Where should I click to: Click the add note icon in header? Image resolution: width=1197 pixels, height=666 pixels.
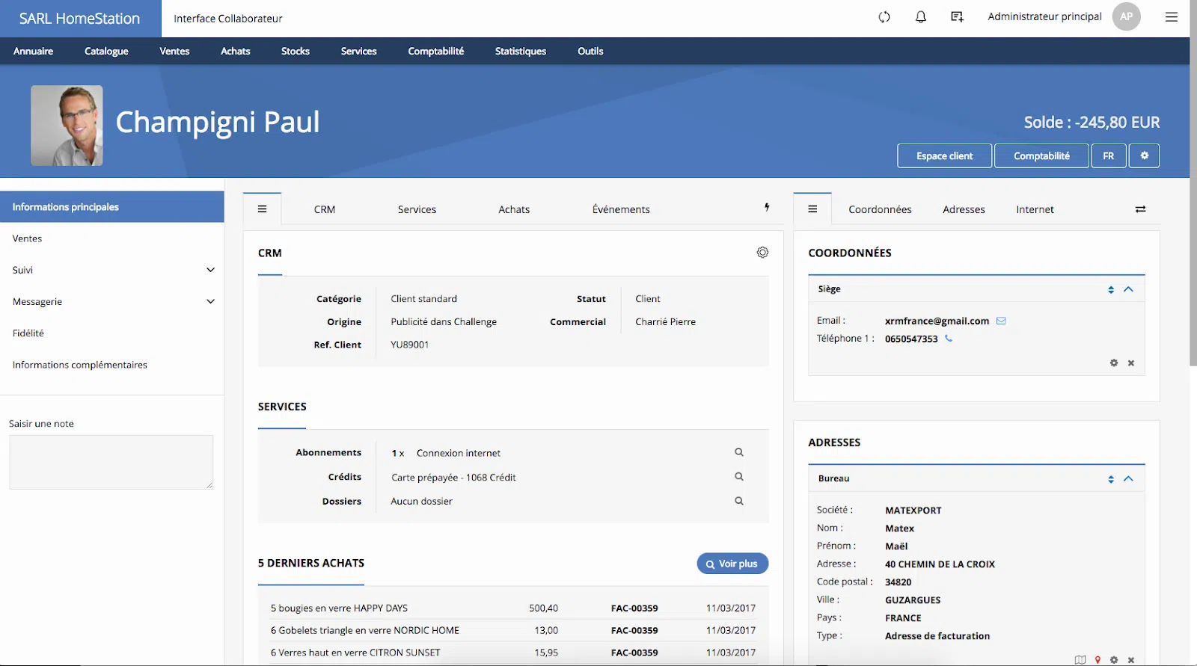point(957,17)
